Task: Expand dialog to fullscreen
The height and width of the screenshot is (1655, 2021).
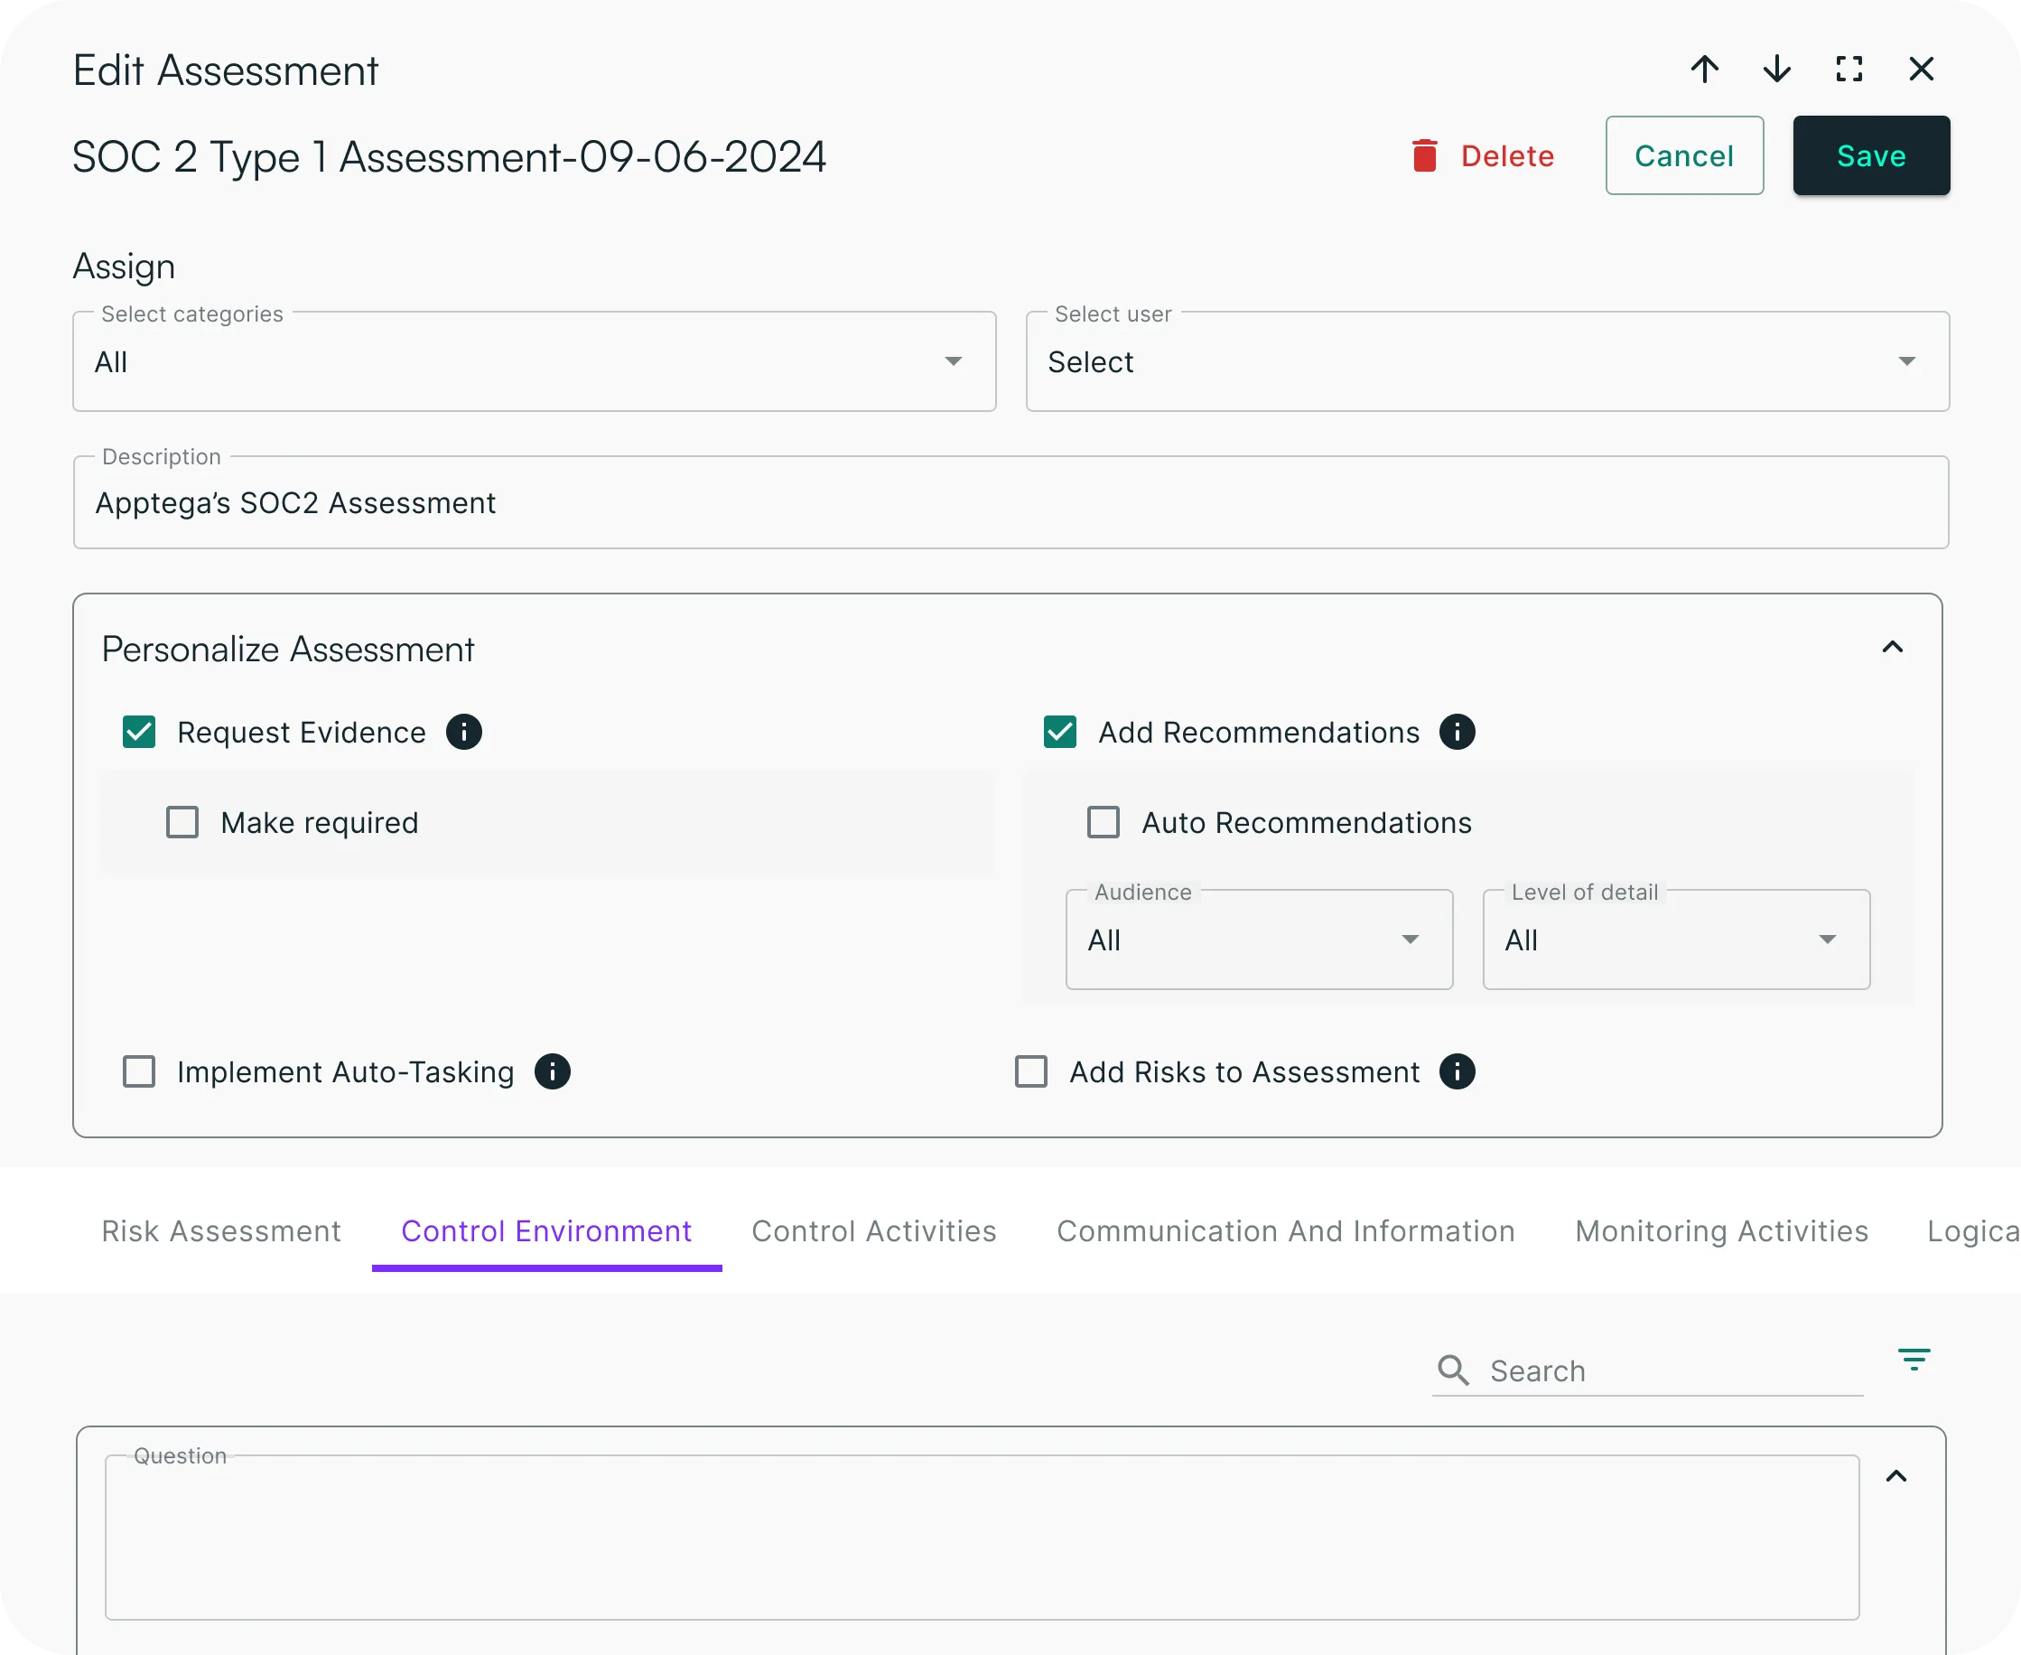Action: (1849, 69)
